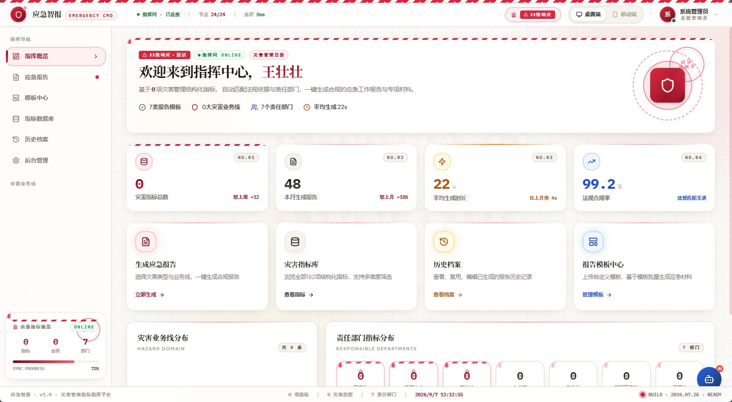Click the alarm siren icon in header
The width and height of the screenshot is (732, 402).
514,14
